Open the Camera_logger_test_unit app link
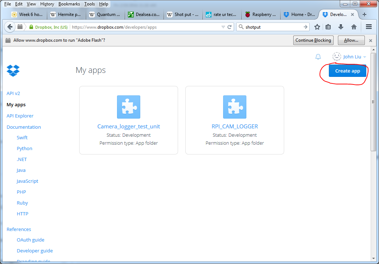The width and height of the screenshot is (379, 264). coord(129,127)
